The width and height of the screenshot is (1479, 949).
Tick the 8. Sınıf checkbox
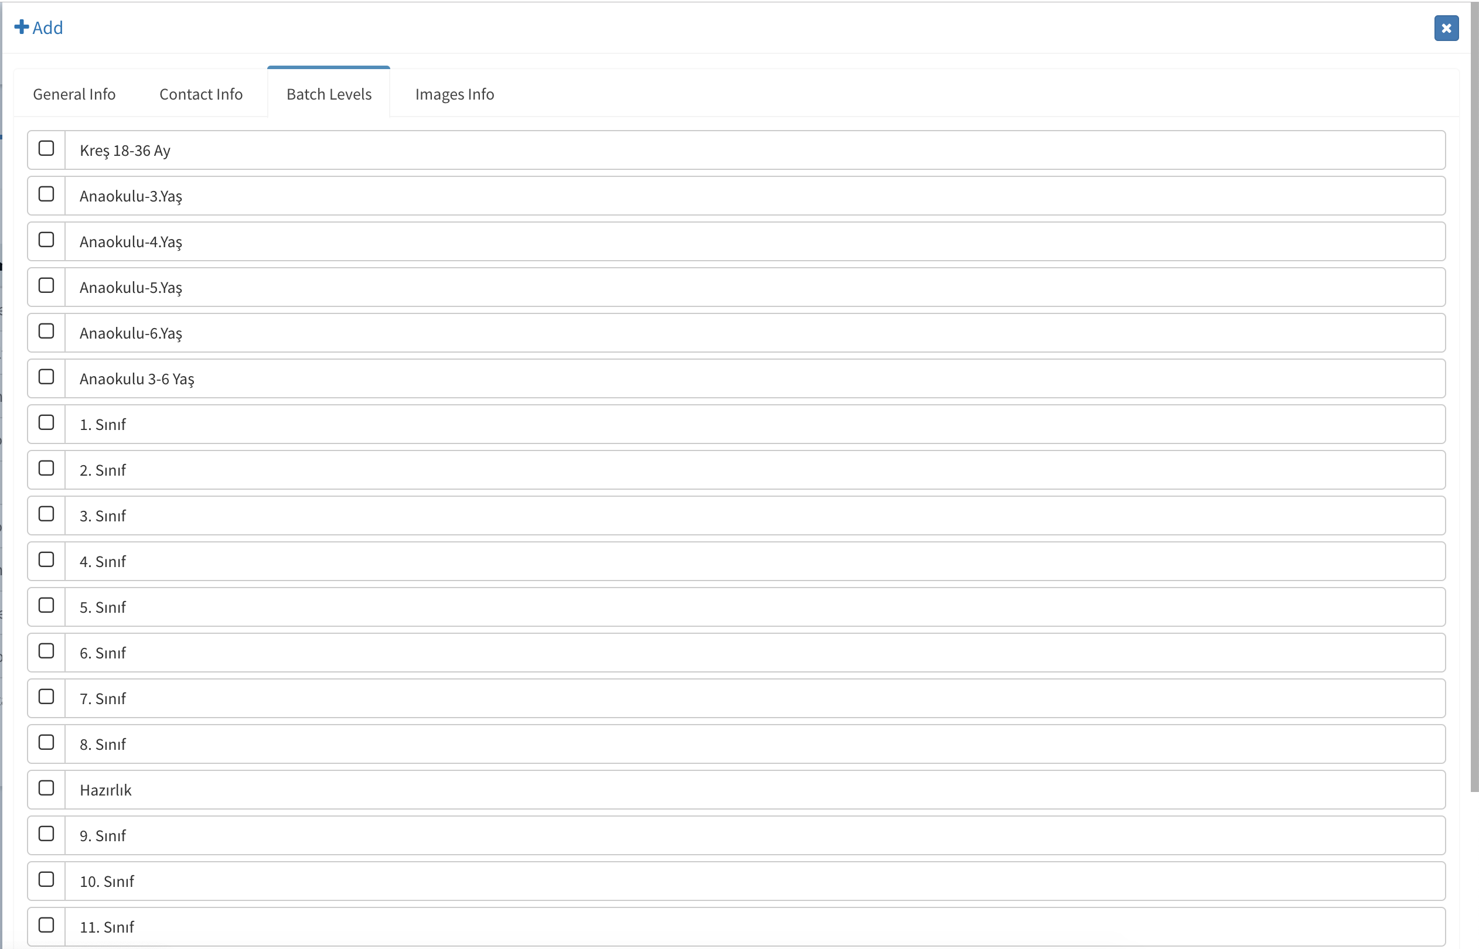46,743
